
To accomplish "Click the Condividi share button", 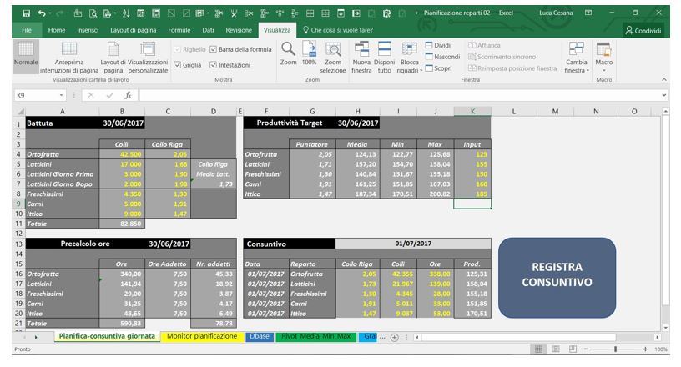I will tap(643, 30).
